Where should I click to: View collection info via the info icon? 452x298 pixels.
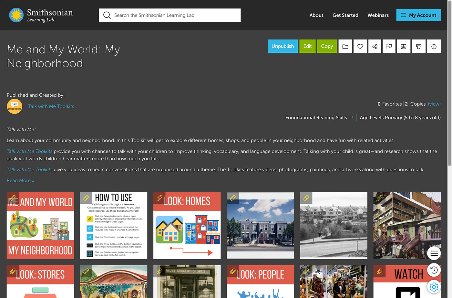pos(434,46)
